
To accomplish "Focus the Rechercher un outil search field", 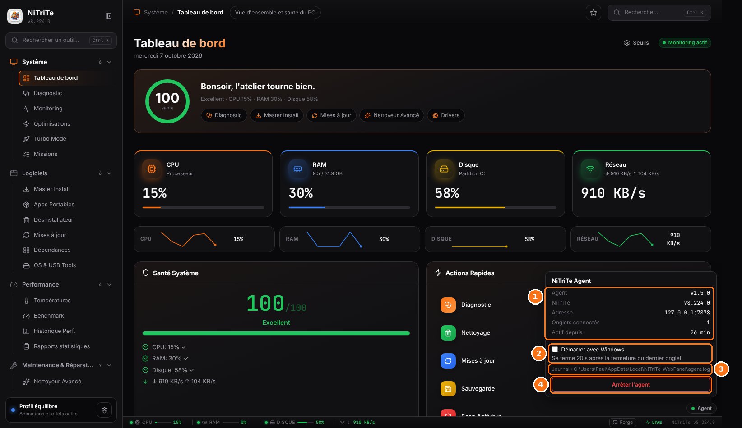I will [x=61, y=41].
